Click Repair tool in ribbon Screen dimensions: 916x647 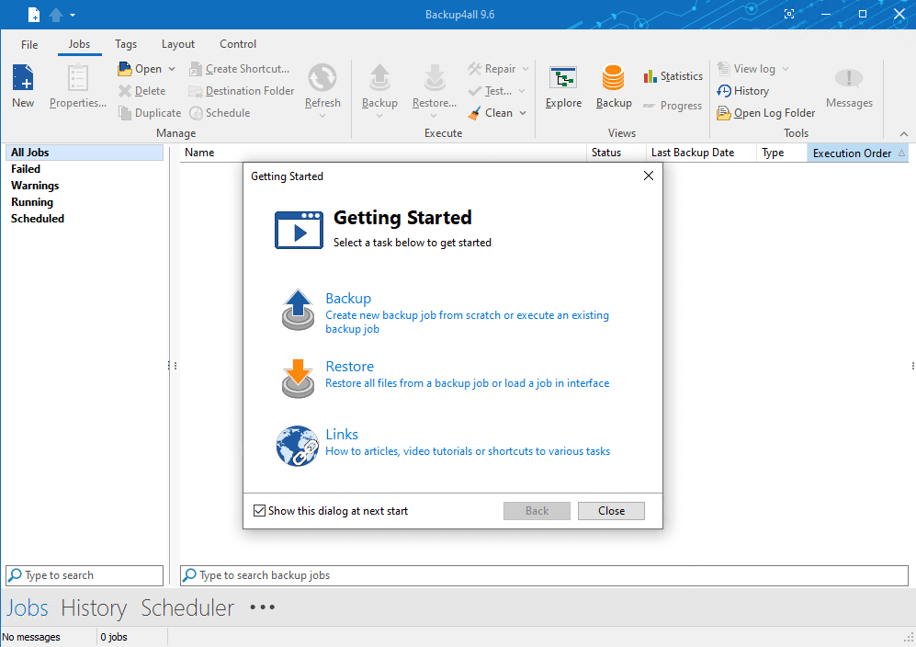(x=492, y=69)
